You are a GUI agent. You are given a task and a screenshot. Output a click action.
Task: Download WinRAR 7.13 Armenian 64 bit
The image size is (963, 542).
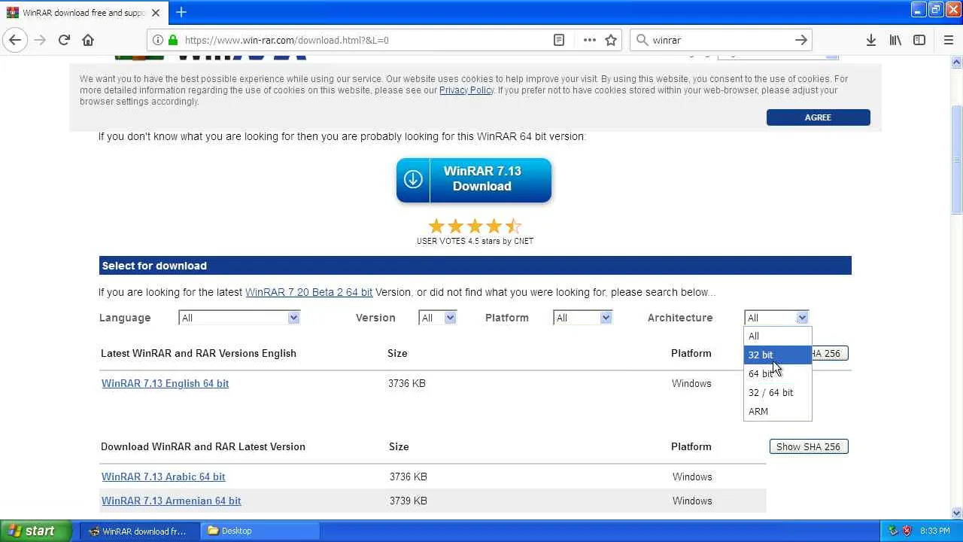tap(172, 501)
